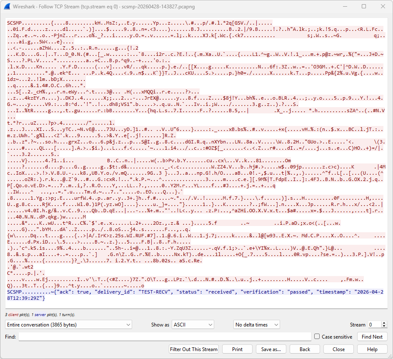Click into the Stream number field
The image size is (393, 359).
375,325
